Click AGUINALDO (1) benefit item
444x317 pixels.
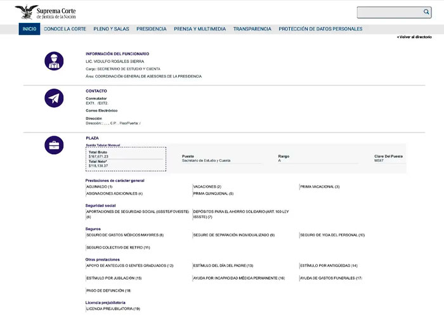pos(99,186)
